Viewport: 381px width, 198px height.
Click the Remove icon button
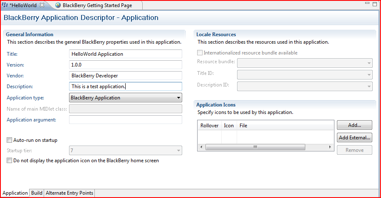click(x=354, y=150)
